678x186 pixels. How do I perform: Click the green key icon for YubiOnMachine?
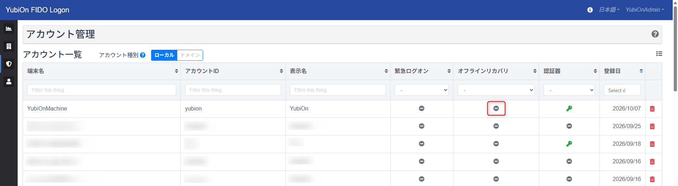(x=569, y=108)
